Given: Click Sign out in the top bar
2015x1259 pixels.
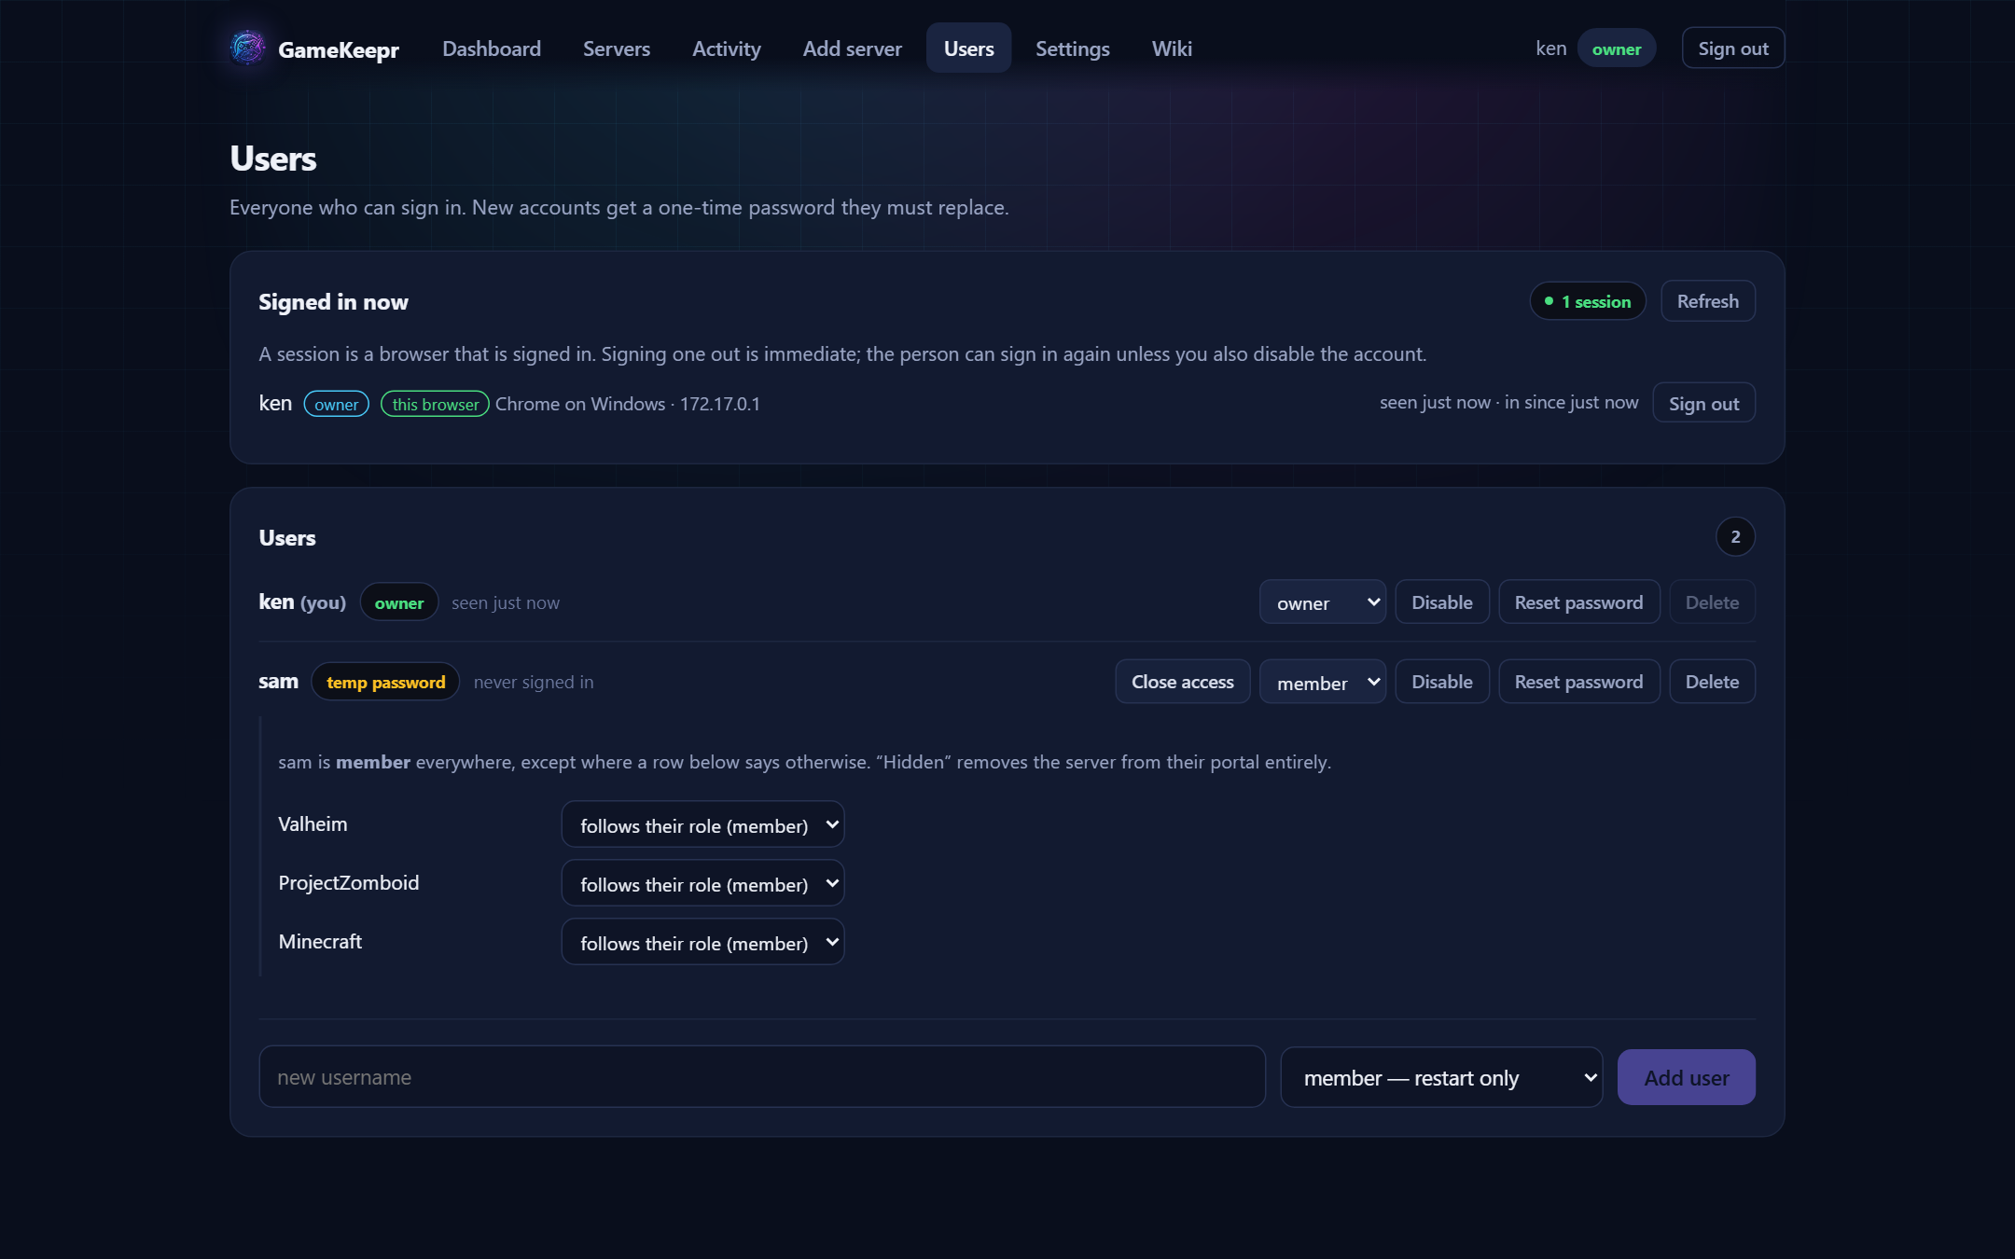Looking at the screenshot, I should click(x=1732, y=48).
